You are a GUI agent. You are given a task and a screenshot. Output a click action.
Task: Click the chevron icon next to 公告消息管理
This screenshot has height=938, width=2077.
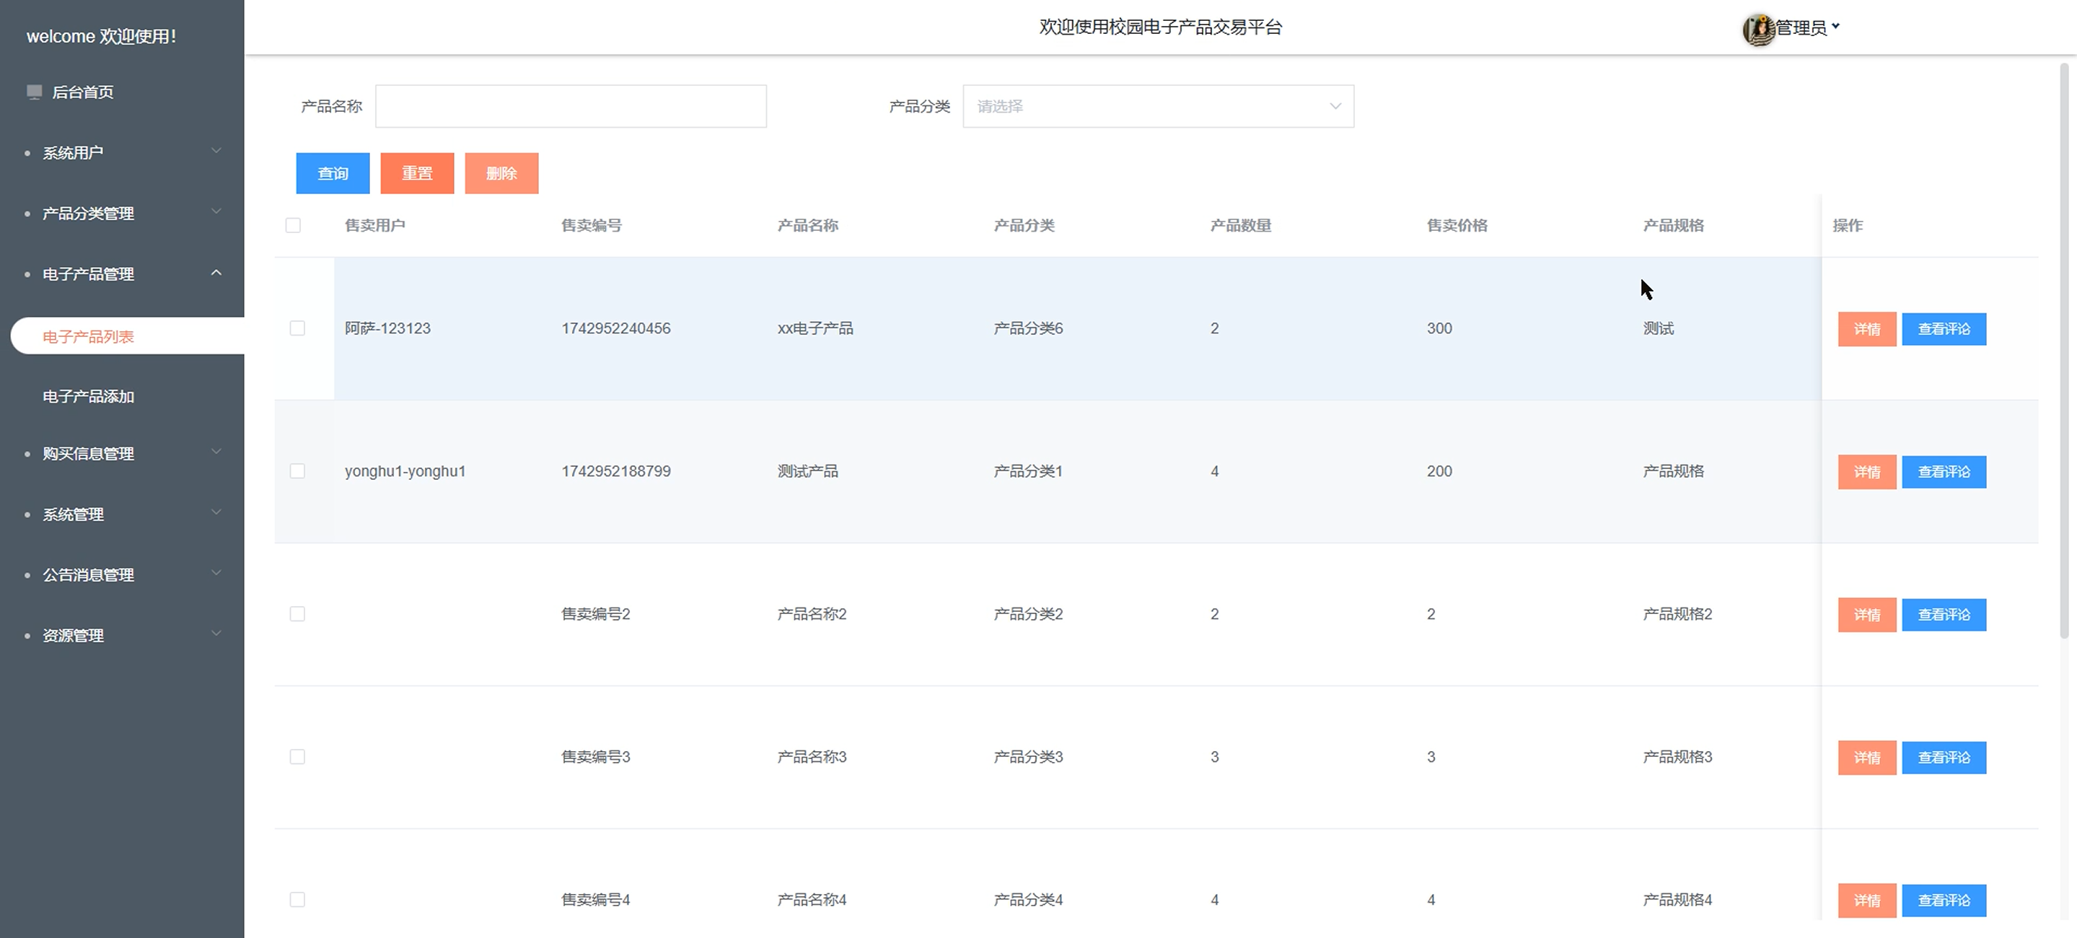point(215,574)
